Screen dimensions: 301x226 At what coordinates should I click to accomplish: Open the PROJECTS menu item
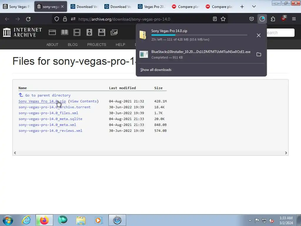click(x=96, y=45)
